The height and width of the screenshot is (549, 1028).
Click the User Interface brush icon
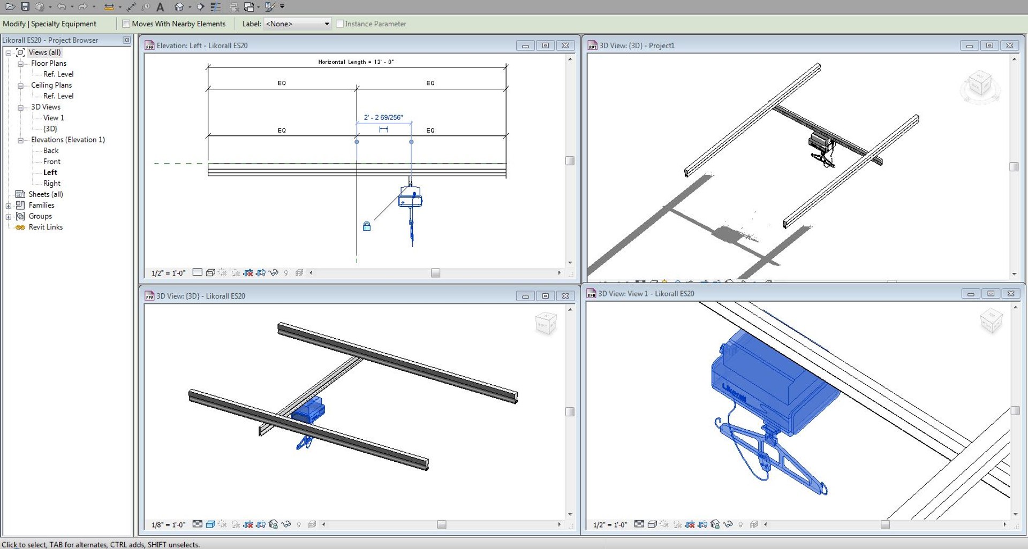pos(270,7)
